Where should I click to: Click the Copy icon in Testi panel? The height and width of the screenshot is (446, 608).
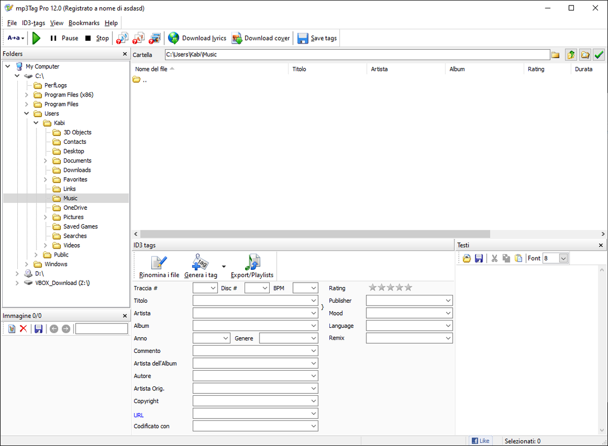(506, 258)
